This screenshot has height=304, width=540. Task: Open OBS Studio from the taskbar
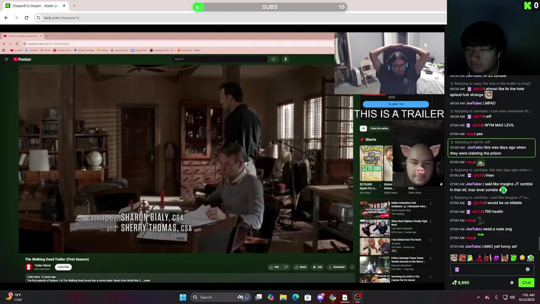pyautogui.click(x=357, y=297)
